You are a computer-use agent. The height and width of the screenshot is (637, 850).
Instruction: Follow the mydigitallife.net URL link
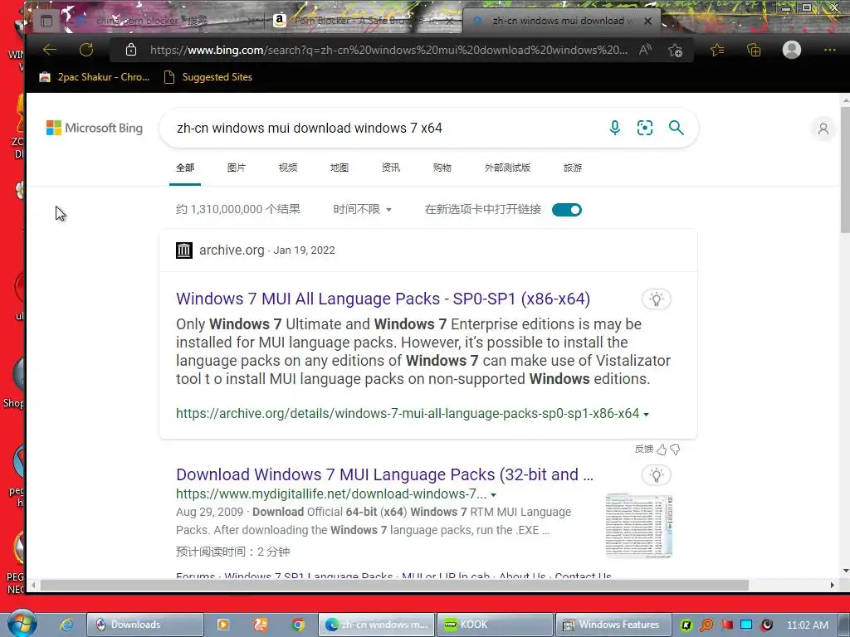click(x=330, y=494)
